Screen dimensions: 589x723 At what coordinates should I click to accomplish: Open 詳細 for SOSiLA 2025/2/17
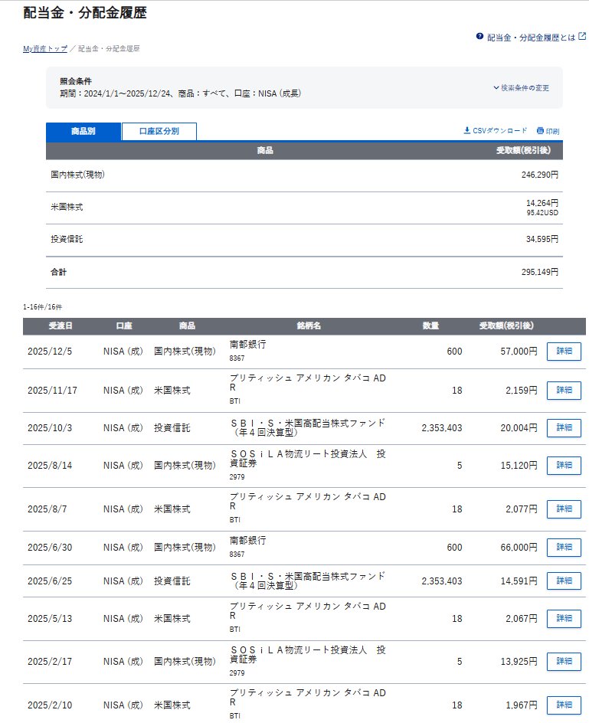coord(564,661)
